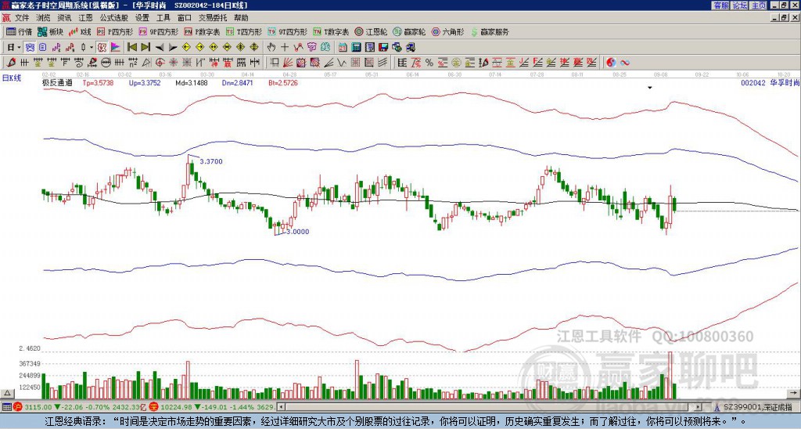Image resolution: width=801 pixels, height=429 pixels.
Task: Select the Md=3.1488 indicator value
Action: (192, 82)
